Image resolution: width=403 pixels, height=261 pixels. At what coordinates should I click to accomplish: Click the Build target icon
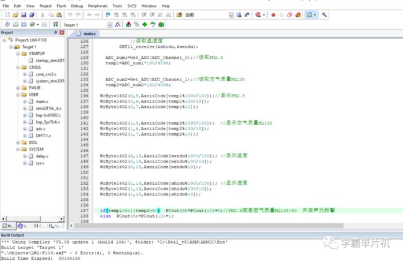pyautogui.click(x=15, y=24)
